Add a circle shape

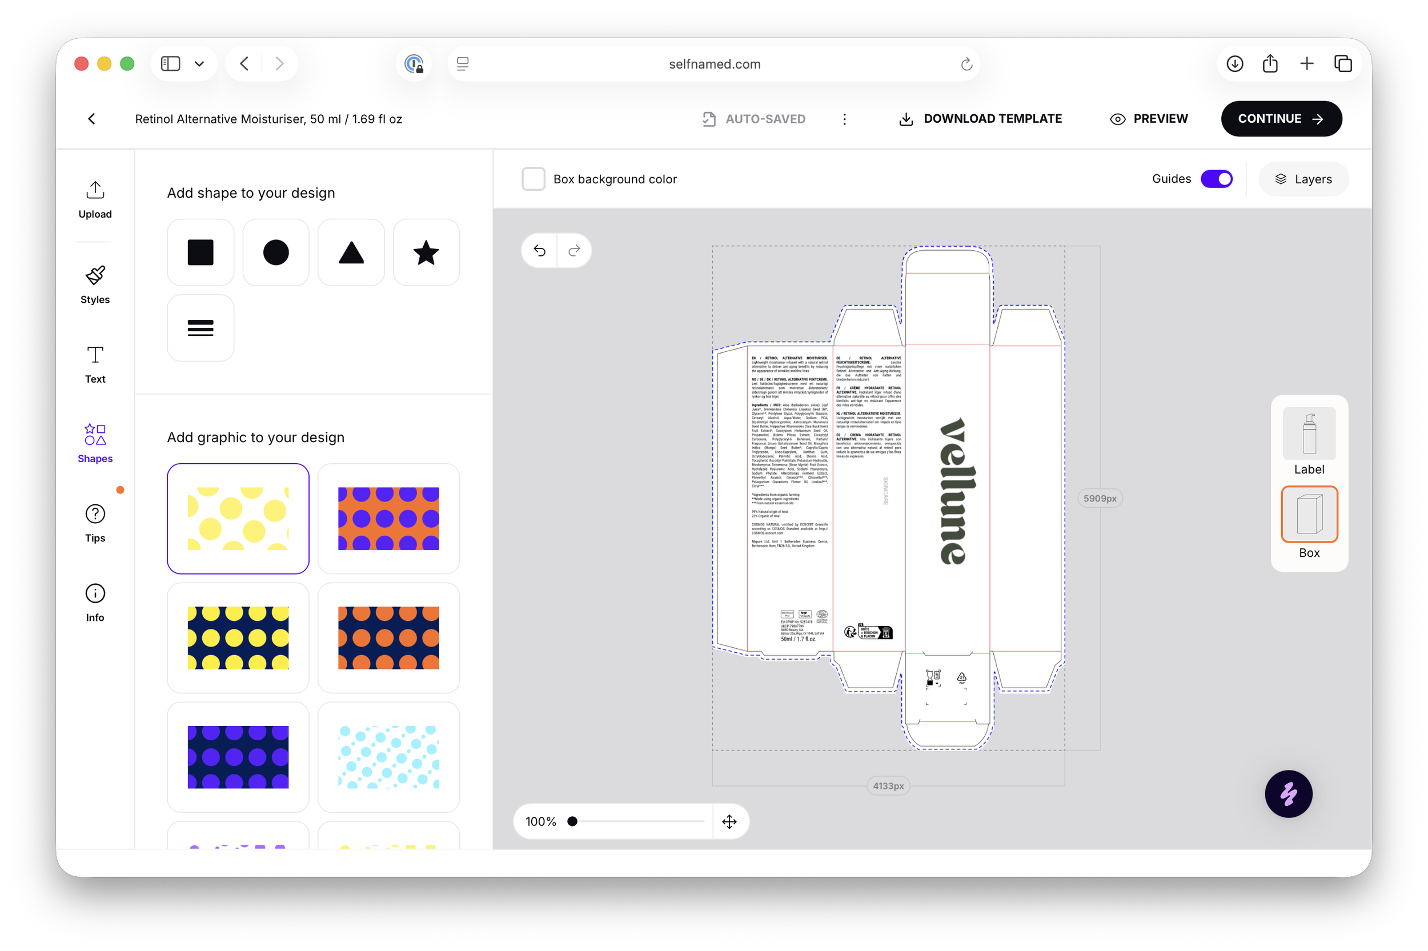click(276, 252)
